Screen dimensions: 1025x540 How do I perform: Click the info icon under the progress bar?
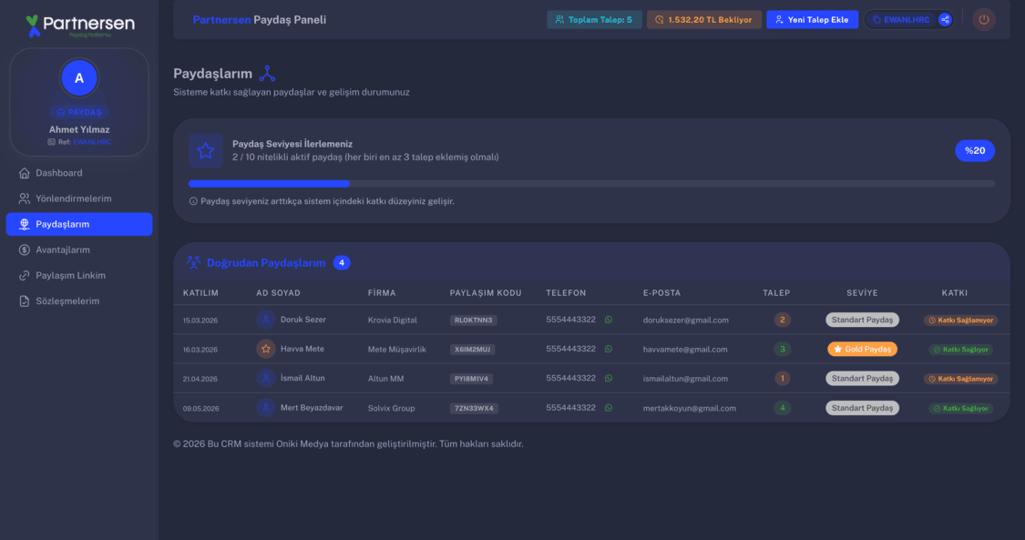coord(193,201)
